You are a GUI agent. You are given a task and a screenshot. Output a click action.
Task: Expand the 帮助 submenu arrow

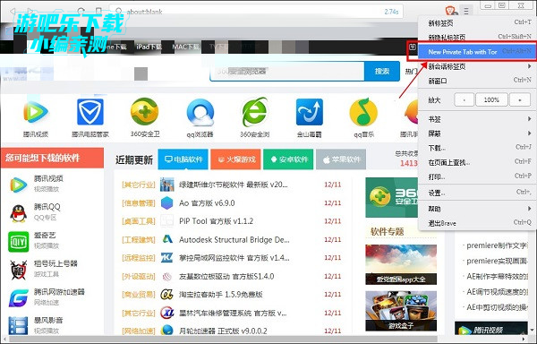[530, 209]
